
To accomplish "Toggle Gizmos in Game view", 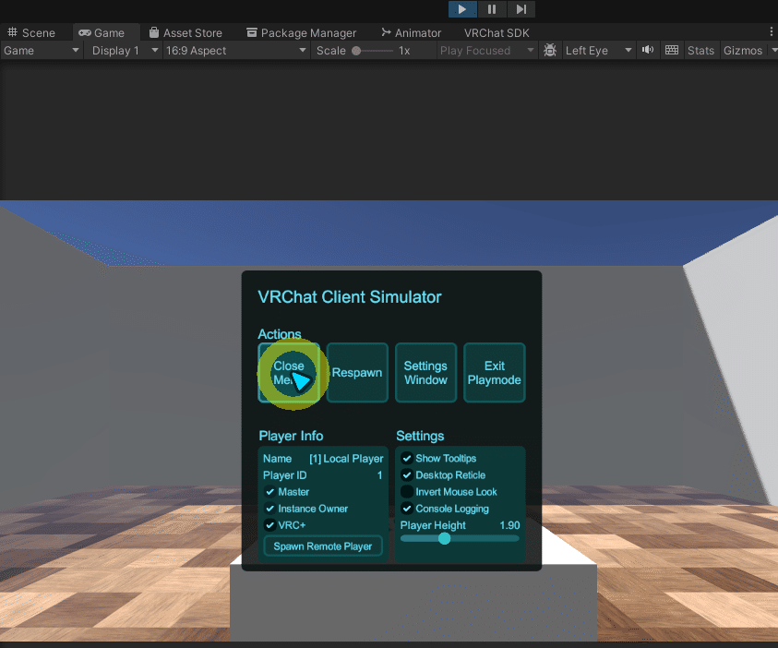I will (x=743, y=51).
